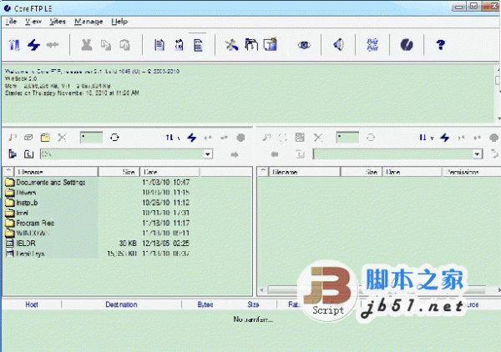Click the view text document icon
Screen dimensions: 501x352
tap(159, 45)
